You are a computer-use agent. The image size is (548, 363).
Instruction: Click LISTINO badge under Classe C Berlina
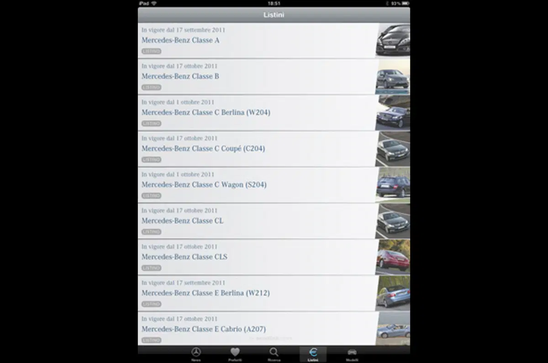pyautogui.click(x=151, y=123)
